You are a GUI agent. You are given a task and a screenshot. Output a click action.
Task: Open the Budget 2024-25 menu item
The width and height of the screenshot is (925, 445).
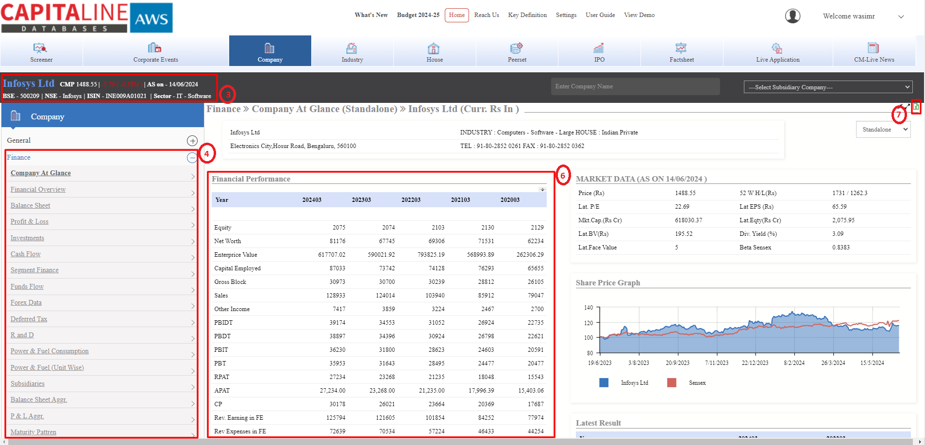(x=418, y=15)
